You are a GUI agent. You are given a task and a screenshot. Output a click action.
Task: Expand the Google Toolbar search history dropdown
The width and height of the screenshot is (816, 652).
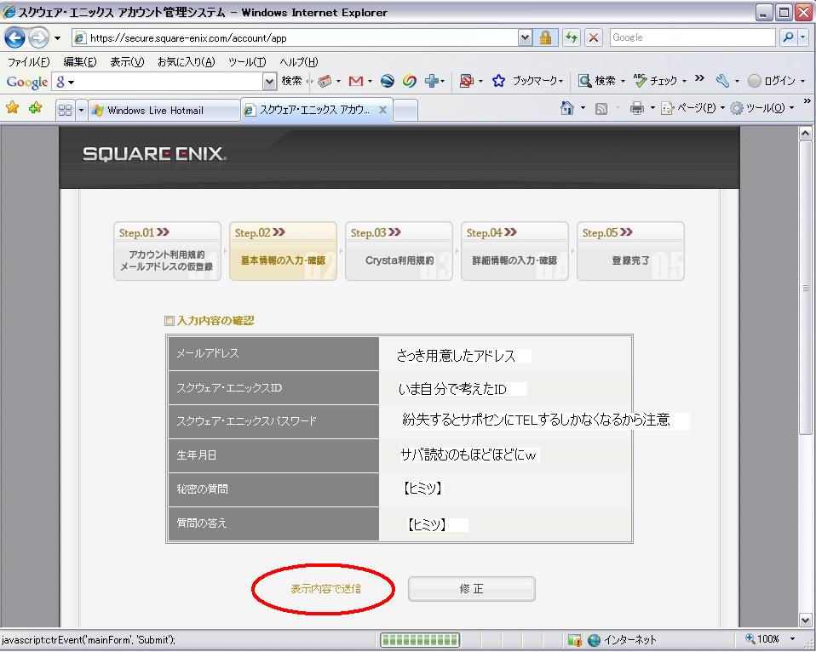(x=269, y=81)
